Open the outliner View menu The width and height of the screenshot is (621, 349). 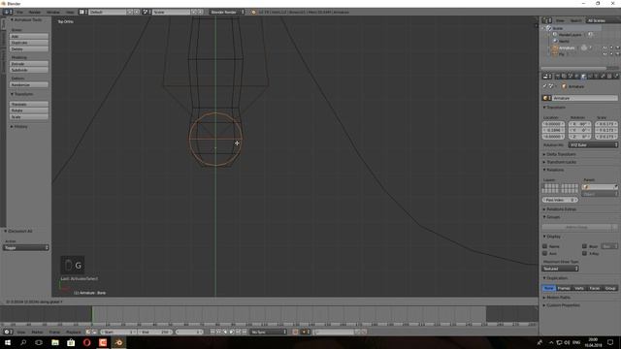(x=560, y=20)
